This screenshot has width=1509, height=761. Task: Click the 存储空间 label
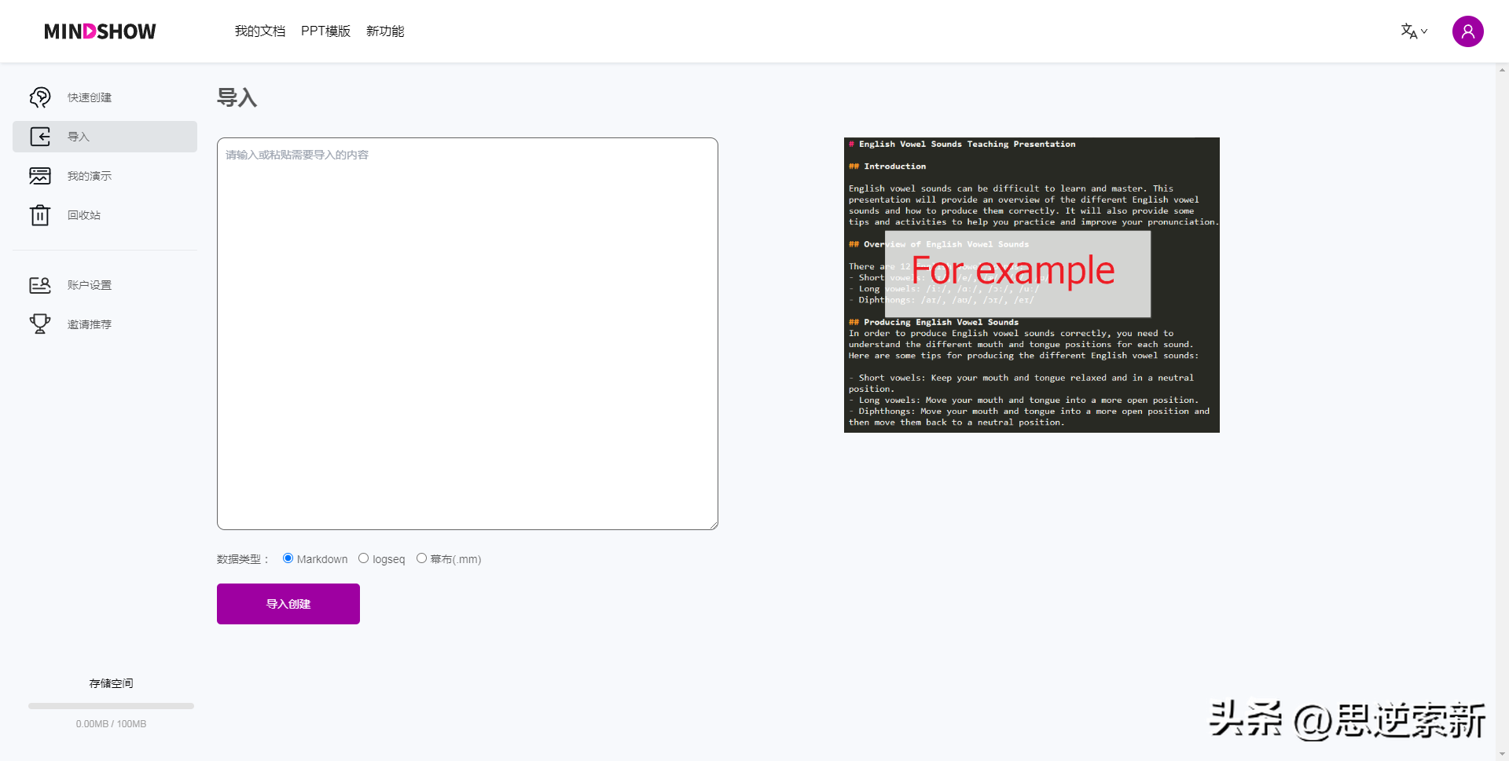coord(111,683)
